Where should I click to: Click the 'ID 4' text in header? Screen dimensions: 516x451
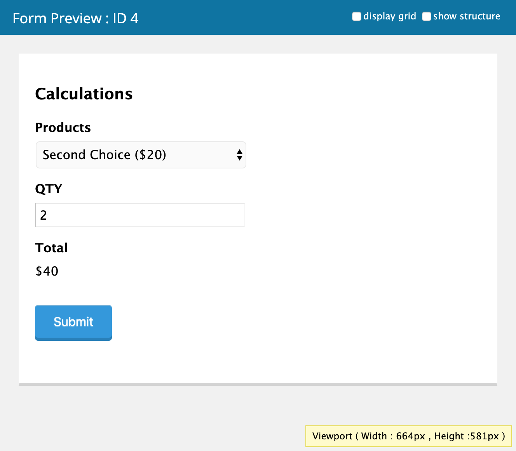pyautogui.click(x=126, y=18)
